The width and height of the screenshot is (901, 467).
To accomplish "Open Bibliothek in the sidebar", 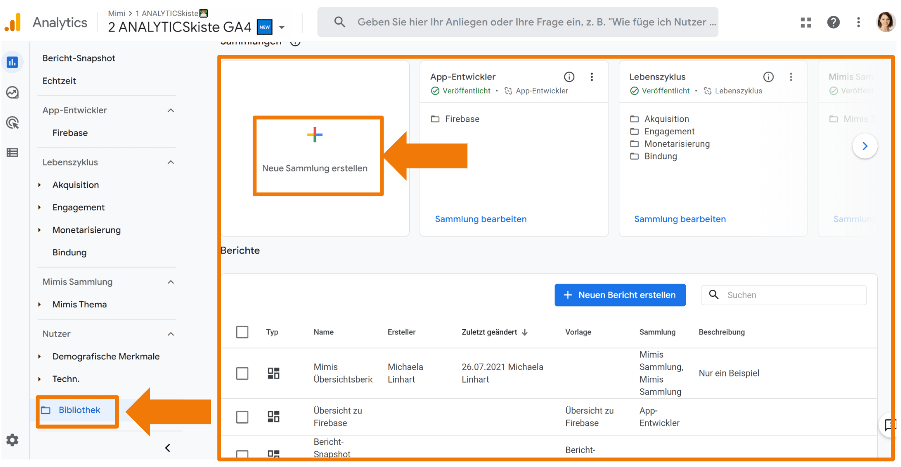I will (x=79, y=410).
